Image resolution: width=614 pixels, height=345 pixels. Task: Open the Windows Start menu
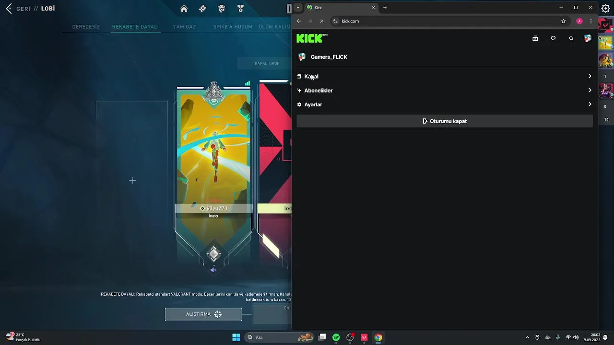[236, 337]
